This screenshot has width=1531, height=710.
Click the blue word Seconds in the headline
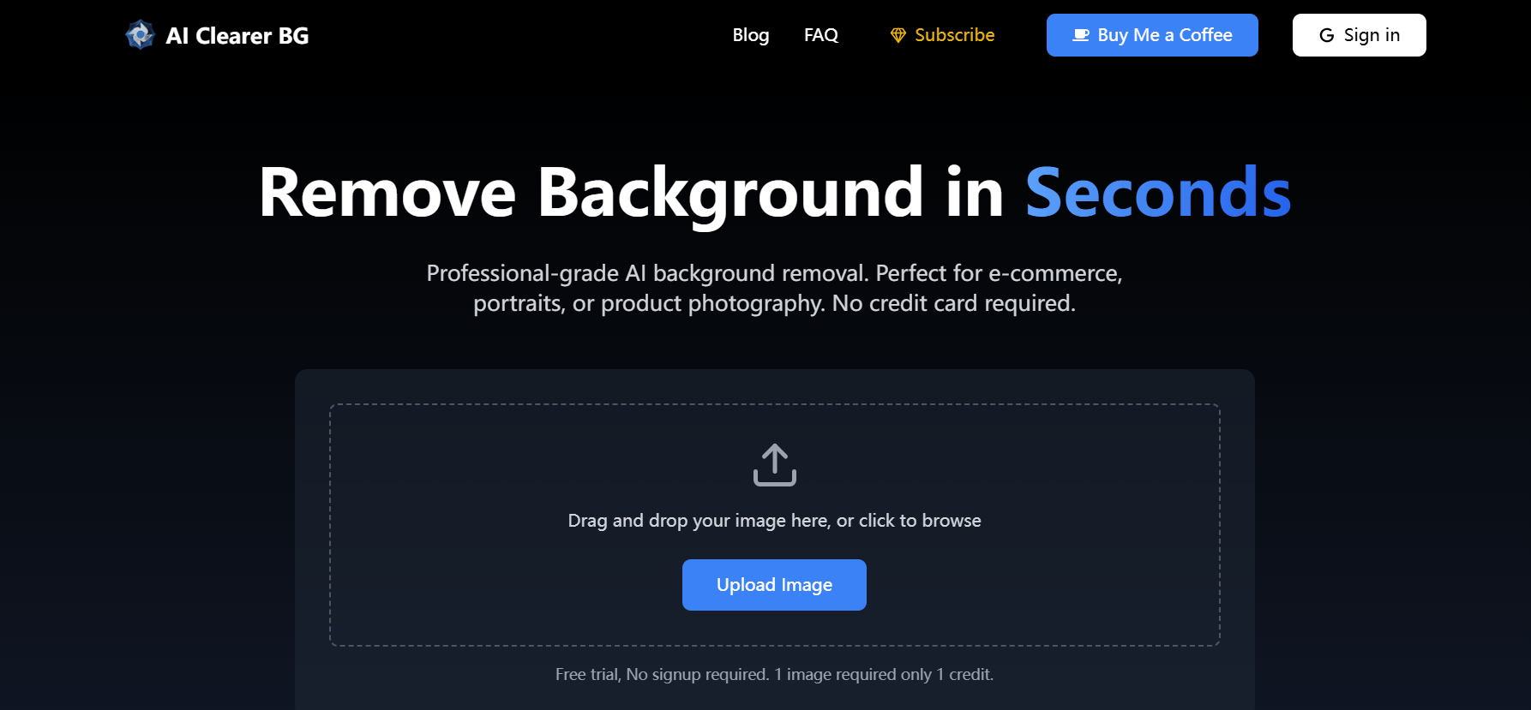pyautogui.click(x=1157, y=194)
